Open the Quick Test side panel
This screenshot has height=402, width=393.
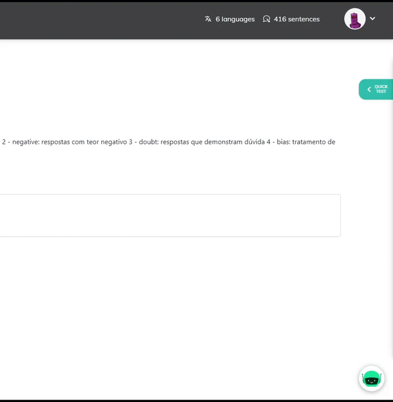[x=376, y=89]
